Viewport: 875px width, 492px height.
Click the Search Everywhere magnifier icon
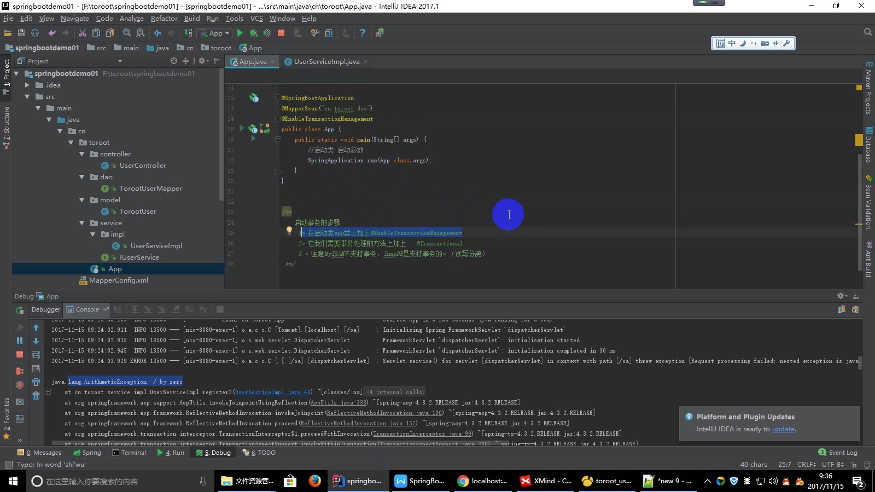(x=867, y=33)
